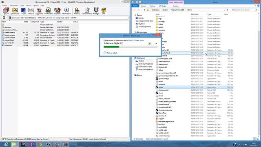Open Explorer help question-mark icon
The image size is (261, 147).
tap(258, 6)
